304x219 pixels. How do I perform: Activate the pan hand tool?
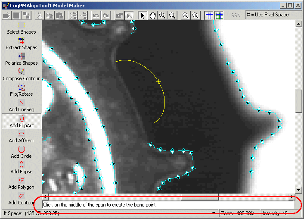point(152,15)
